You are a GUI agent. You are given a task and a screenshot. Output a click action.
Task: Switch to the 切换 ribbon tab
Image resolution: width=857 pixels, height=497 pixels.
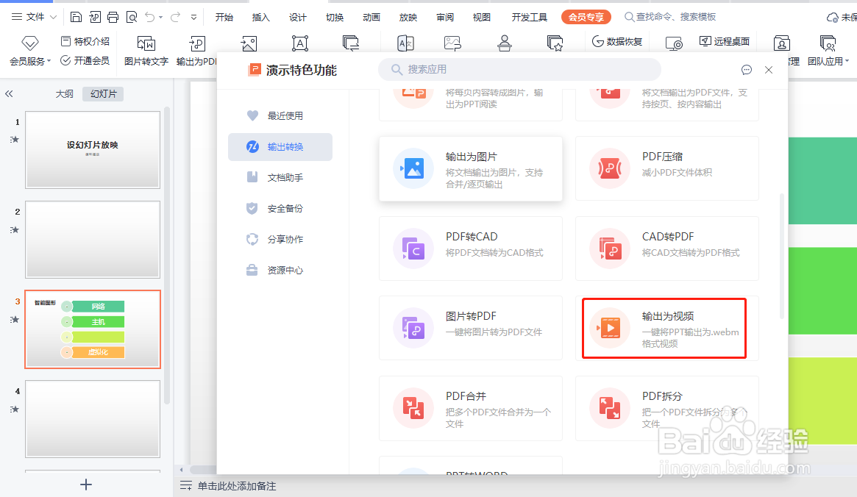tap(335, 18)
